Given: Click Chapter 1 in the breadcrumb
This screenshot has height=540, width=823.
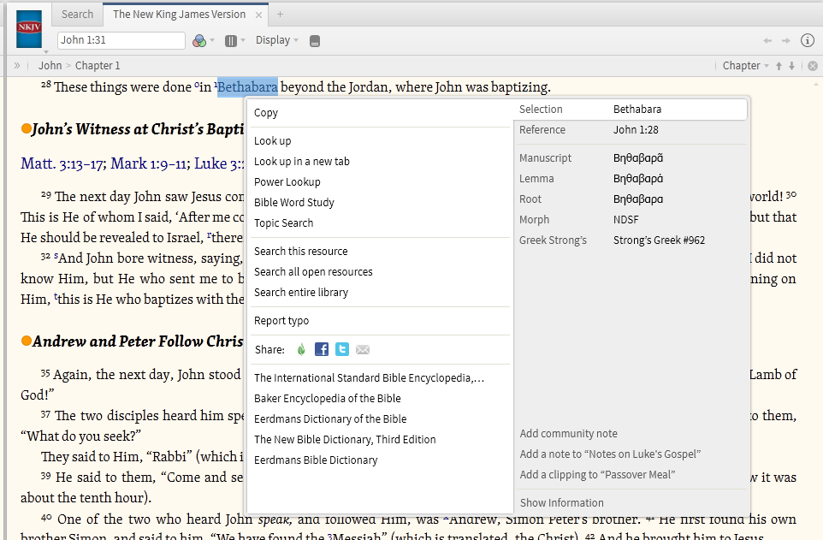Looking at the screenshot, I should pyautogui.click(x=98, y=66).
